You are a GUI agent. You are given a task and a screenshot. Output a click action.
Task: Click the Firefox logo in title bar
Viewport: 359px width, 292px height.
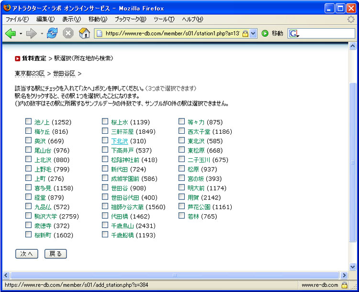7,8
